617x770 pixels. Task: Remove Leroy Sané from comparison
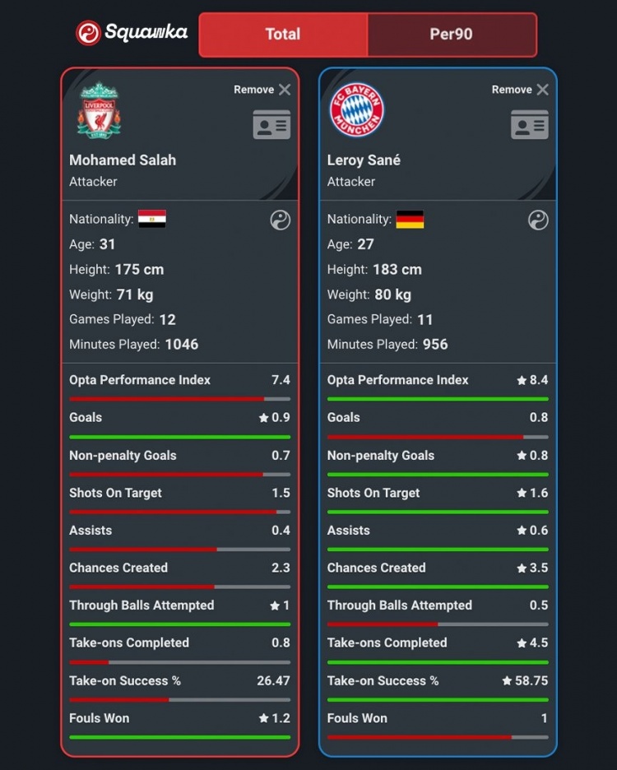521,90
